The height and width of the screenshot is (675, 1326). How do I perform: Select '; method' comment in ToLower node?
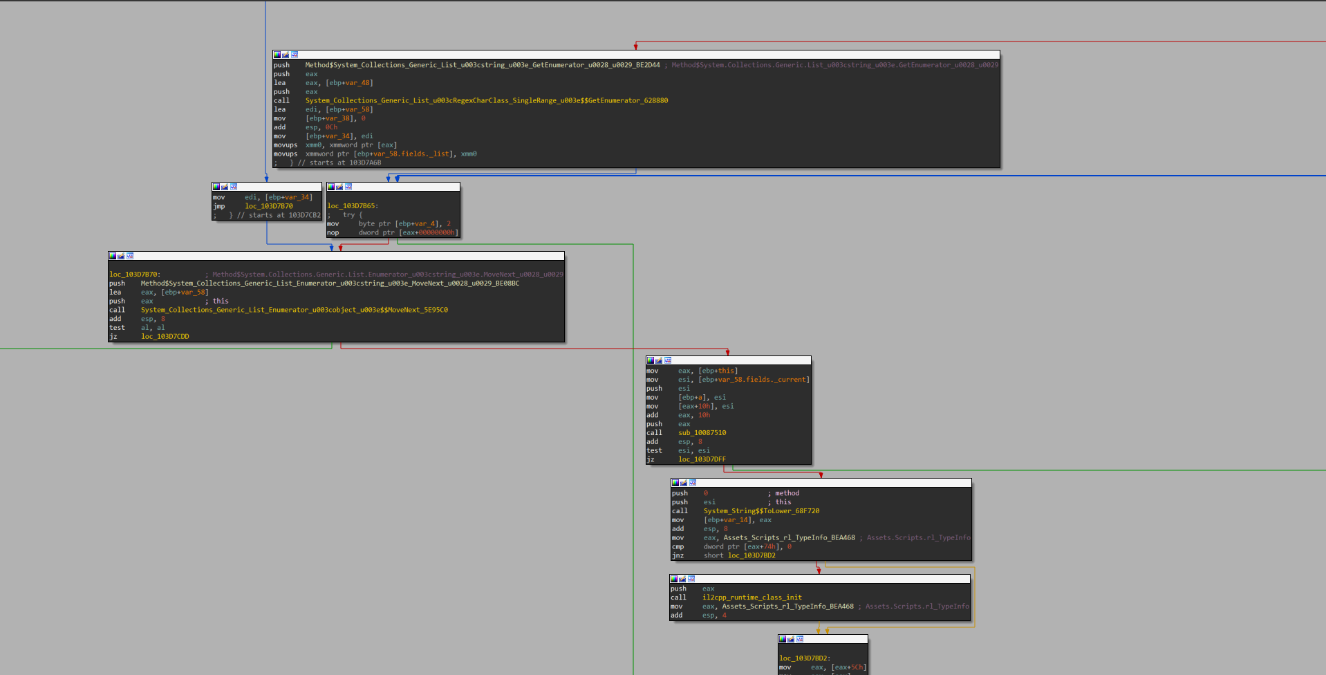coord(784,493)
